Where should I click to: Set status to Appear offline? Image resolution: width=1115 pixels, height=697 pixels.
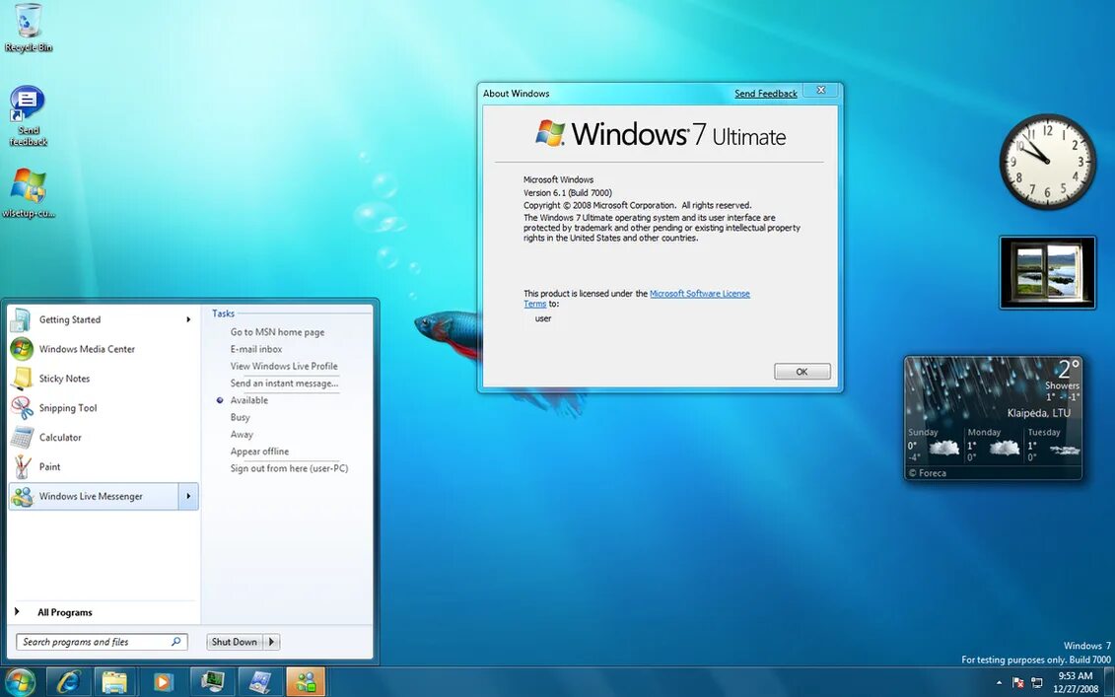click(x=259, y=452)
